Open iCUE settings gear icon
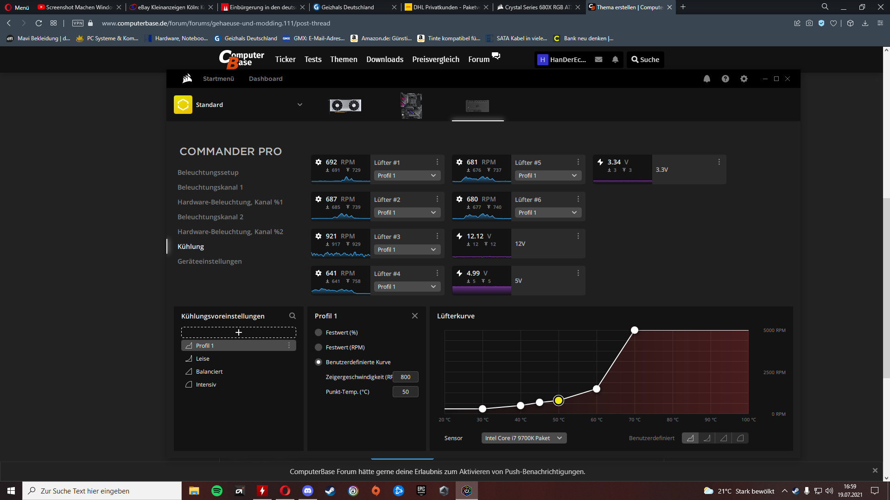890x500 pixels. (744, 79)
